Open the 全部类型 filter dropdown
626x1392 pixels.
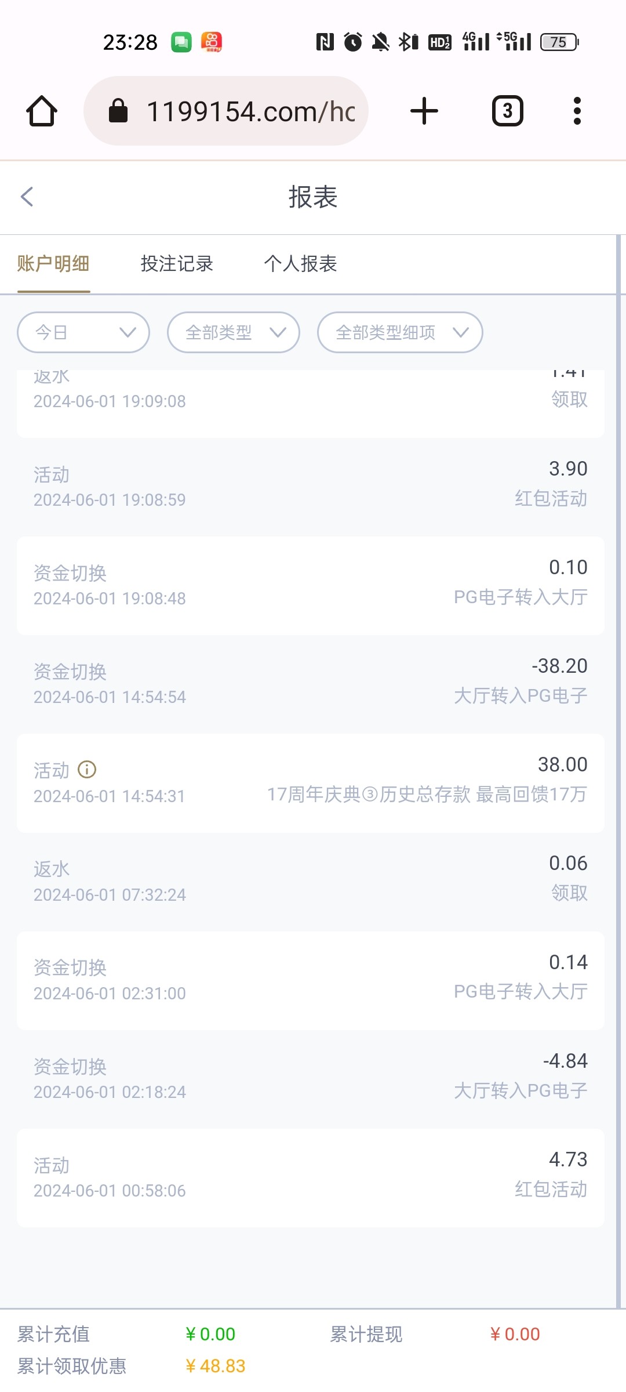pos(234,332)
